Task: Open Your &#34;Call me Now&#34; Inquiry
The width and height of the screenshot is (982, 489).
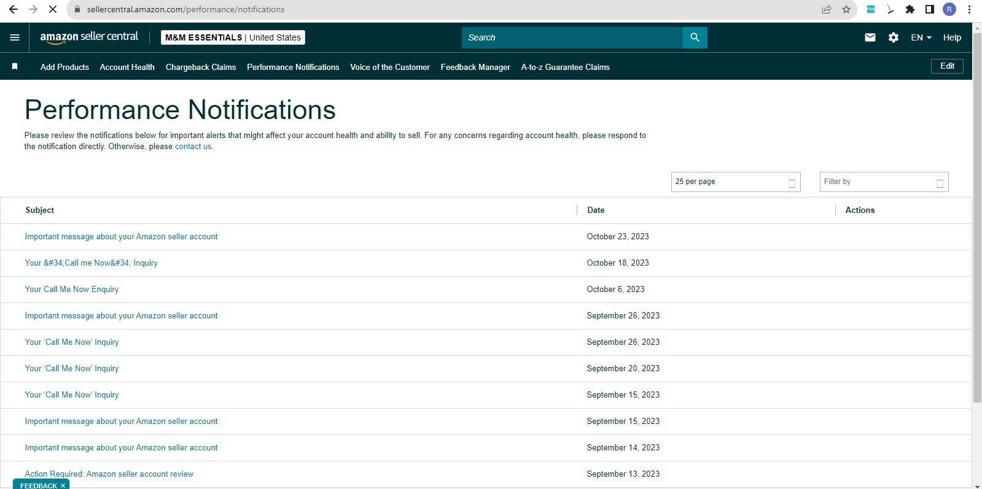Action: pyautogui.click(x=91, y=263)
